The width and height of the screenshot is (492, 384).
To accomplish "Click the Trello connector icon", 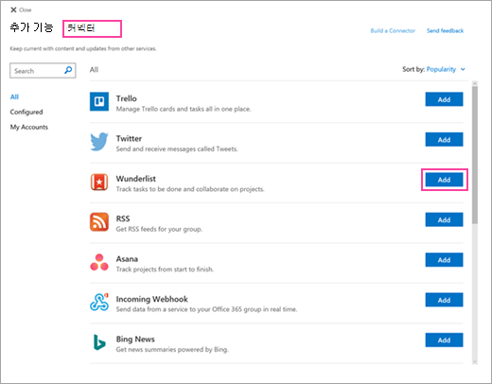I will pyautogui.click(x=99, y=101).
